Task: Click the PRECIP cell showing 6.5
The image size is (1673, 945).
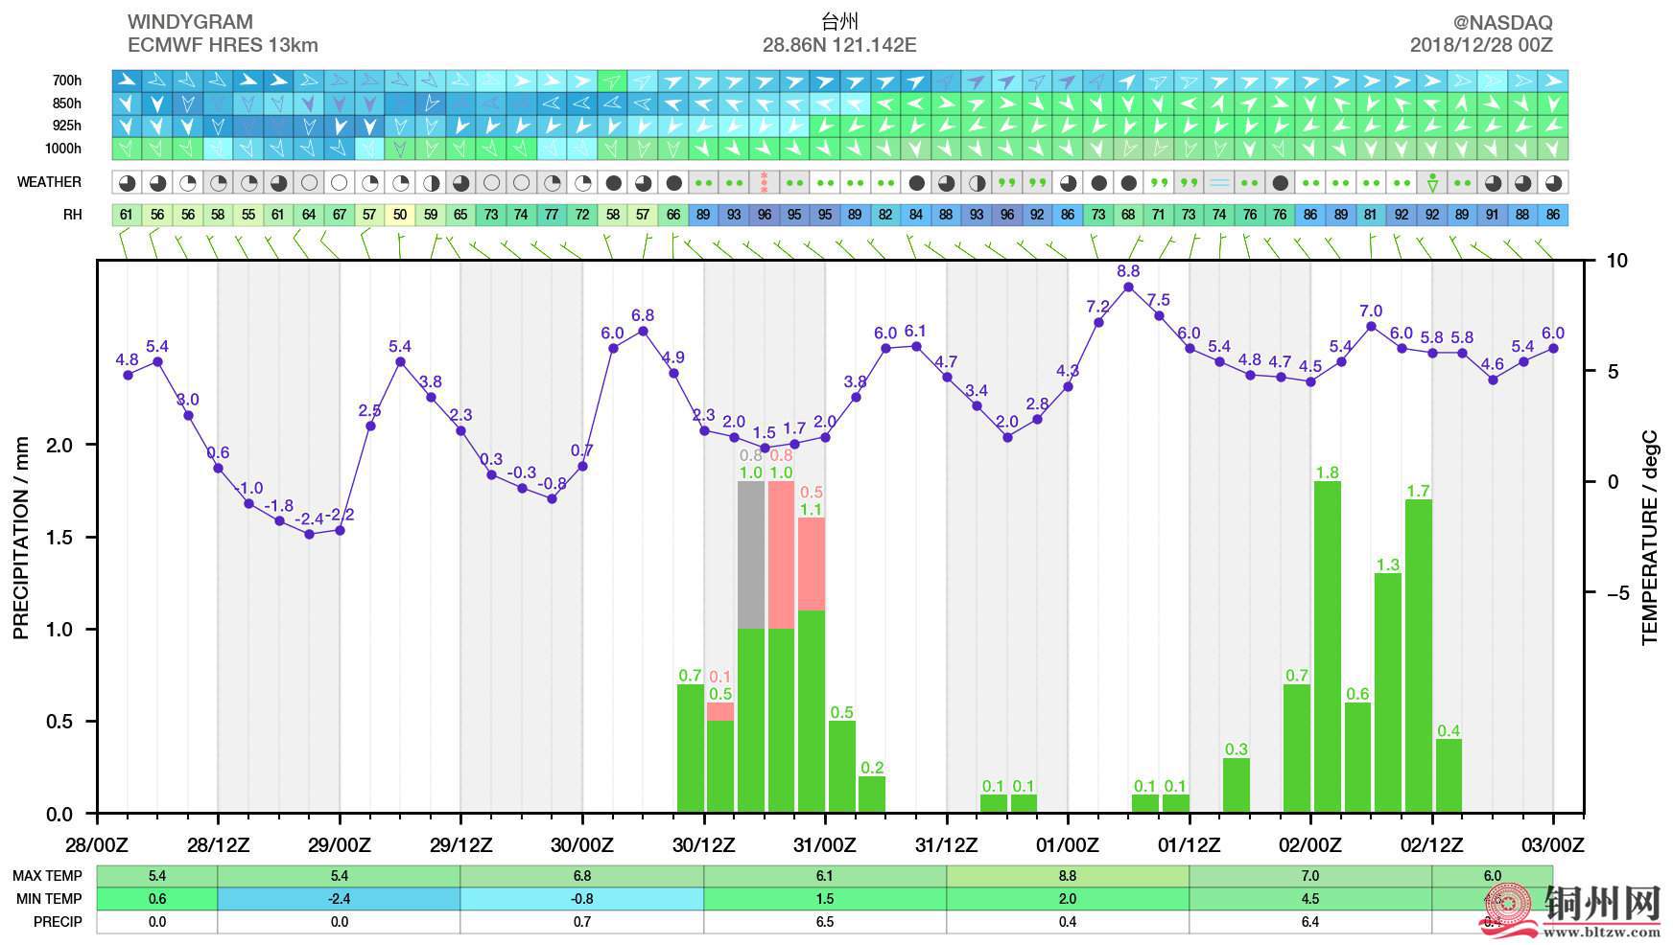Action: tap(825, 922)
